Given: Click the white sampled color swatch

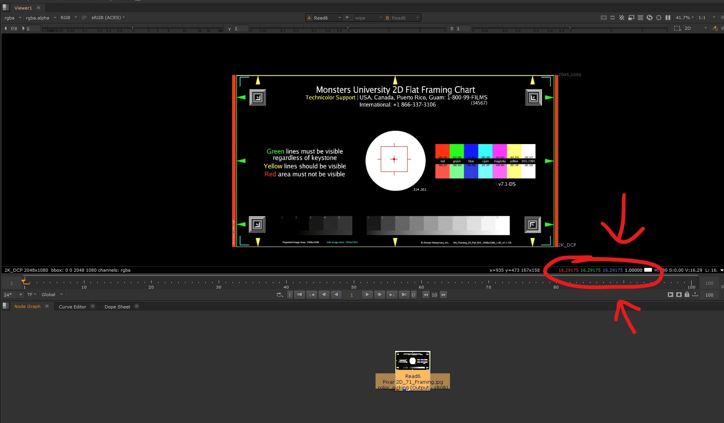Looking at the screenshot, I should click(x=648, y=270).
